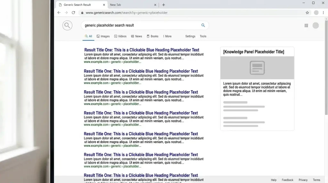Open search Settings
This screenshot has width=328, height=183.
click(190, 36)
